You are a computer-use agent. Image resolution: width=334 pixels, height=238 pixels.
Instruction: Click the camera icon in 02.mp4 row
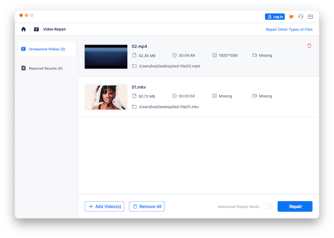[x=255, y=55]
